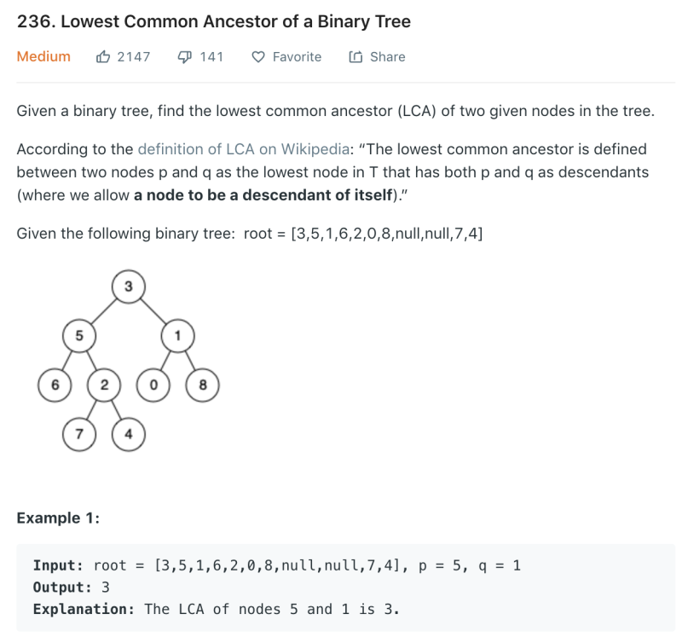Click the Share label text
The image size is (682, 637).
coord(388,57)
